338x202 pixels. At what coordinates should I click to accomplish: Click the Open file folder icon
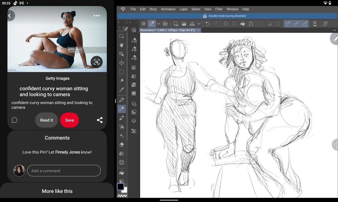tap(184, 24)
